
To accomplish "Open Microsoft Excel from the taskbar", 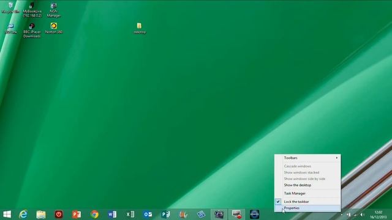I will pyautogui.click(x=130, y=215).
